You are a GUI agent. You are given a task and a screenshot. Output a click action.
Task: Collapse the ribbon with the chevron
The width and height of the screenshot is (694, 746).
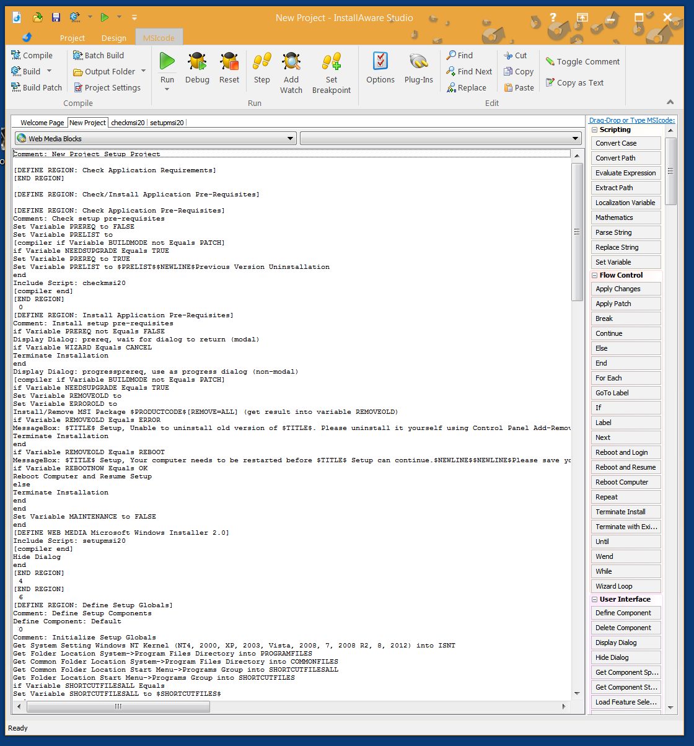click(x=670, y=102)
